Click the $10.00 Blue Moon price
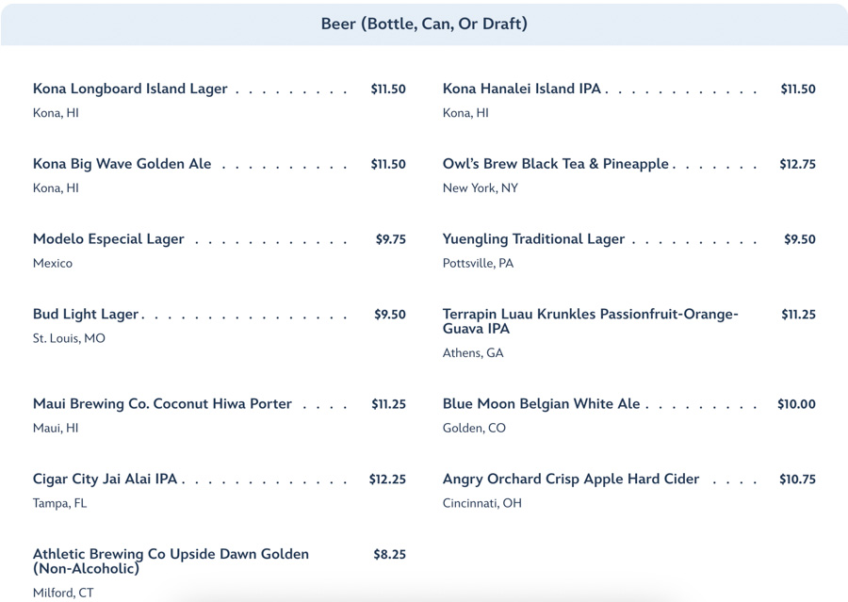 pyautogui.click(x=796, y=404)
